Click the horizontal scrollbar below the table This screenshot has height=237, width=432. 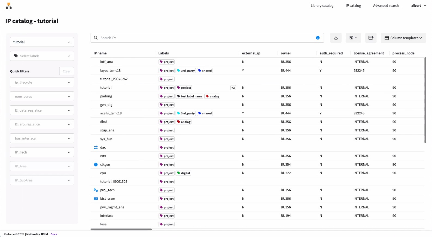[121, 229]
